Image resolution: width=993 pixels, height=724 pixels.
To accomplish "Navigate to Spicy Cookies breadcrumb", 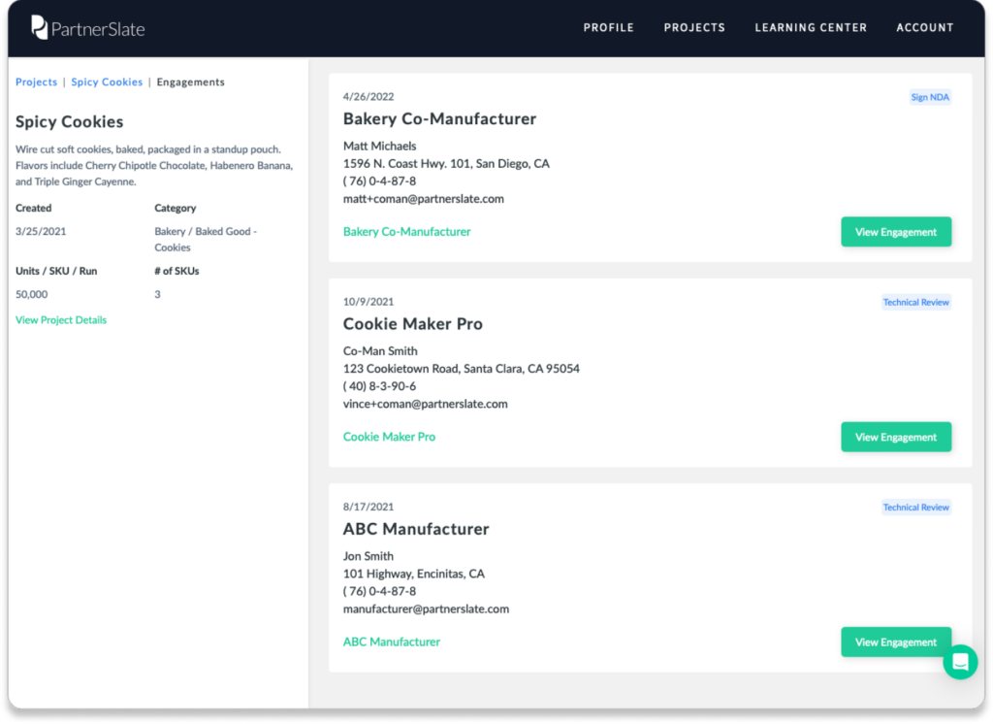I will click(x=107, y=82).
